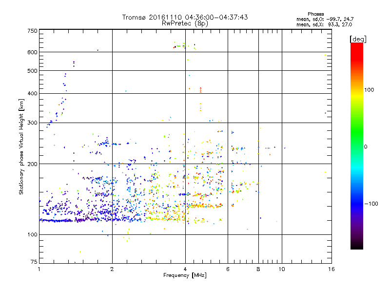Click the '1' frequency tick label
Image resolution: width=390 pixels, height=293 pixels.
coord(39,269)
